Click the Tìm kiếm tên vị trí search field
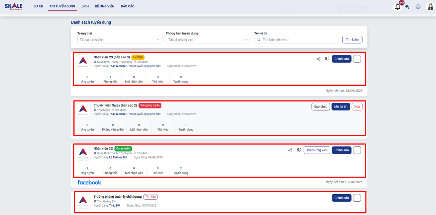This screenshot has width=436, height=215. pos(299,40)
